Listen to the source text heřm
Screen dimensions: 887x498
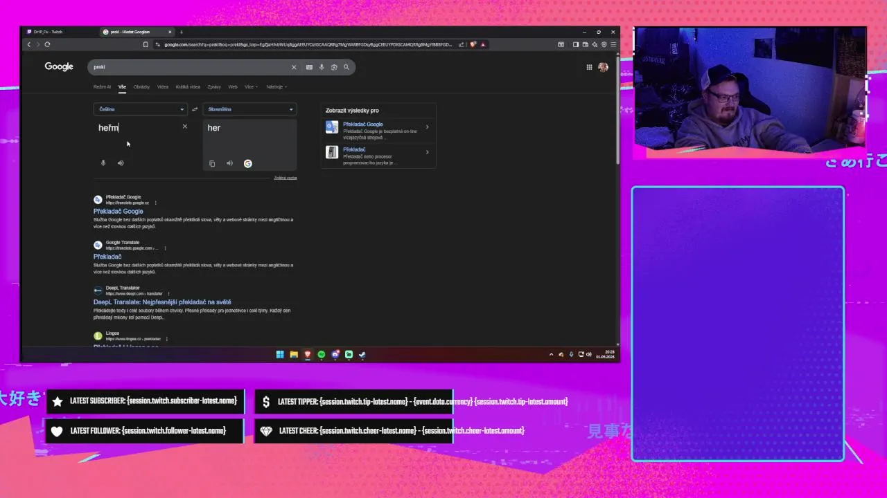tap(121, 163)
